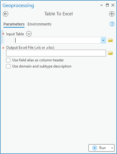Open the add tool plus icon

(112, 14)
